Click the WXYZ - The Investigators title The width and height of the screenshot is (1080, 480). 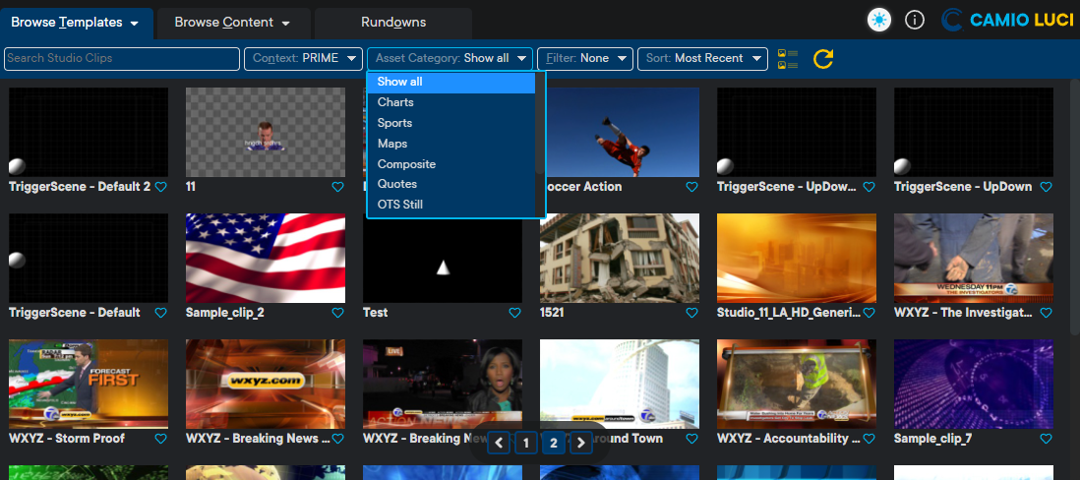point(964,313)
